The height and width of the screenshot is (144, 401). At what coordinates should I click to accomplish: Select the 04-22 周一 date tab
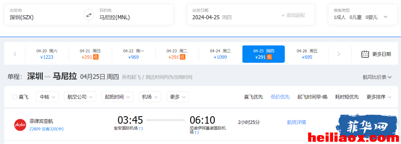134,54
